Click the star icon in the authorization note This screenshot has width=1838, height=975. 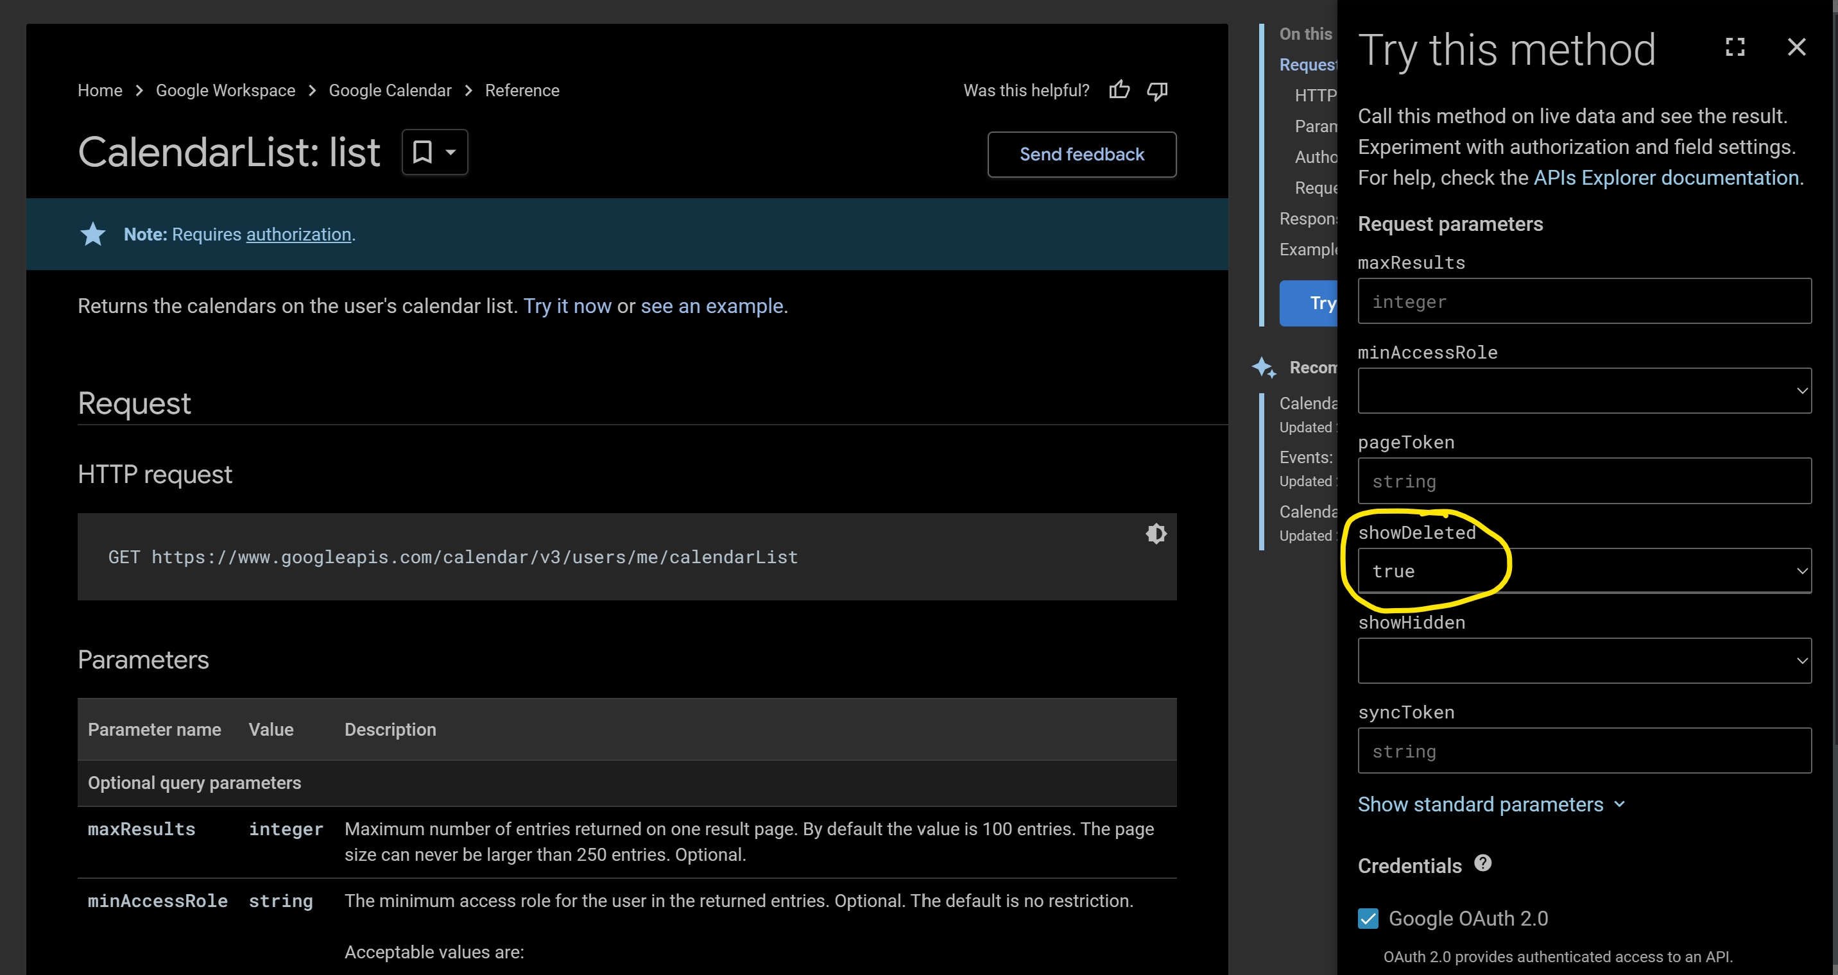[x=93, y=234]
